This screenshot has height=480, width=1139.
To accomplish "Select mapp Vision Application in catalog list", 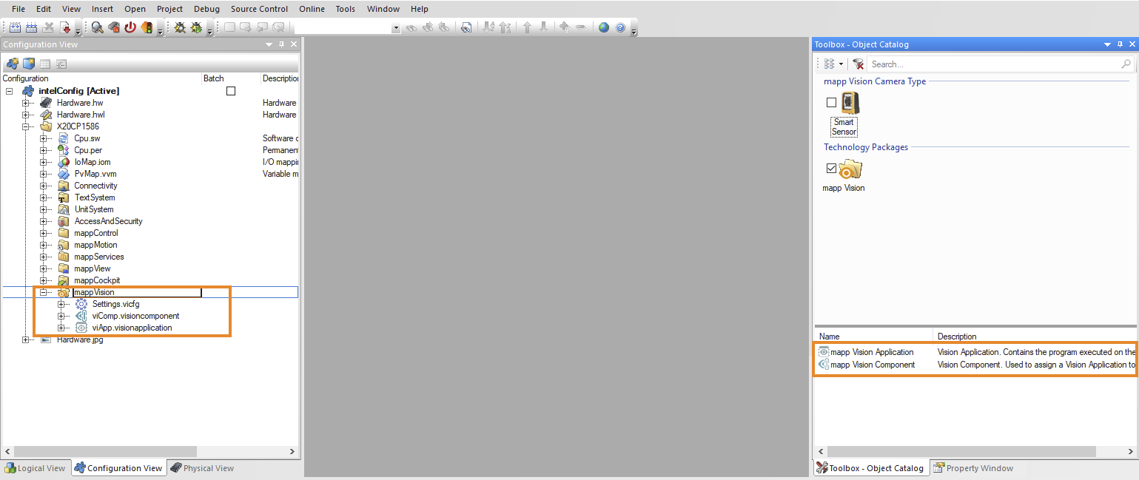I will 872,352.
